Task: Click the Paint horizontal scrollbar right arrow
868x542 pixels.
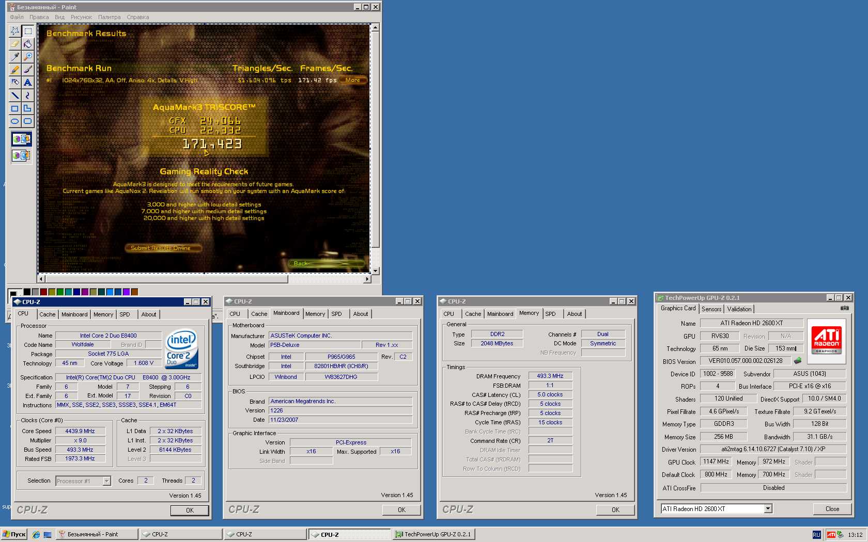Action: click(367, 279)
